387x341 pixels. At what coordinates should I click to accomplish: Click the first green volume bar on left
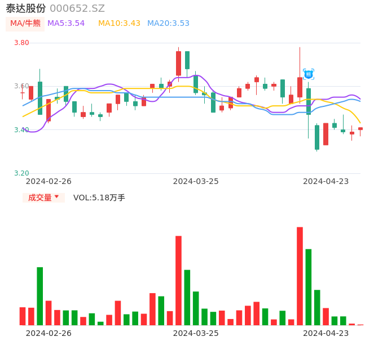(39, 296)
